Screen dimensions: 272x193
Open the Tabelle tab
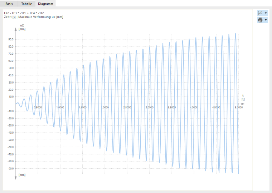pyautogui.click(x=26, y=4)
